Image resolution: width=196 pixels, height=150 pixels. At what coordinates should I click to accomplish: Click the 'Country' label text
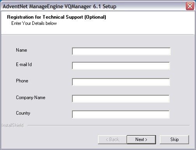point(23,113)
